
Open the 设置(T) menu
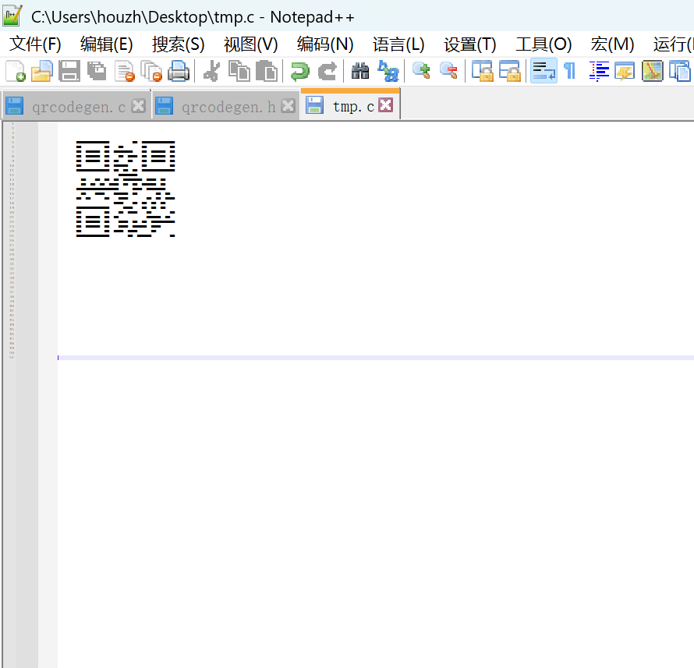tap(470, 44)
